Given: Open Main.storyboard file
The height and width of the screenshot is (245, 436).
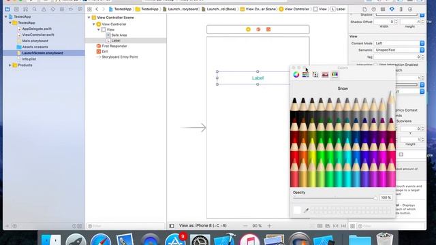Looking at the screenshot, I should coord(35,41).
